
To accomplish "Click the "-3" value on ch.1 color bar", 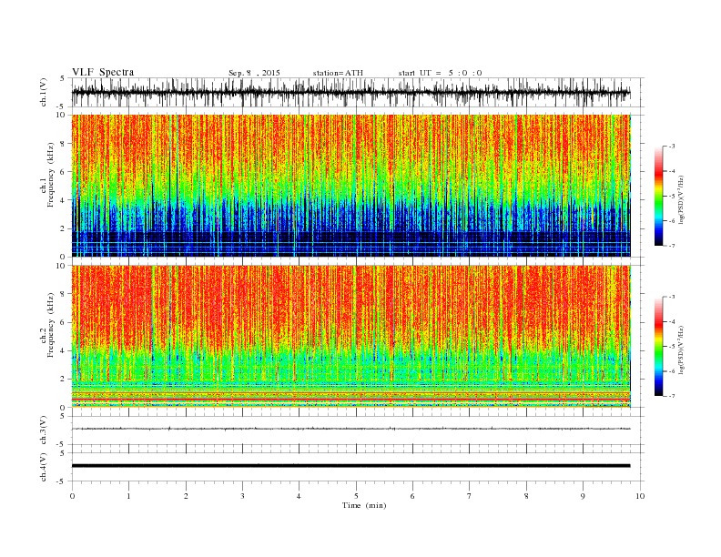I will [x=672, y=147].
